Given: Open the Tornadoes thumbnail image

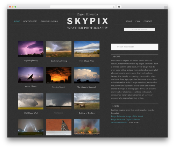Looking at the screenshot, I should (59, 101).
